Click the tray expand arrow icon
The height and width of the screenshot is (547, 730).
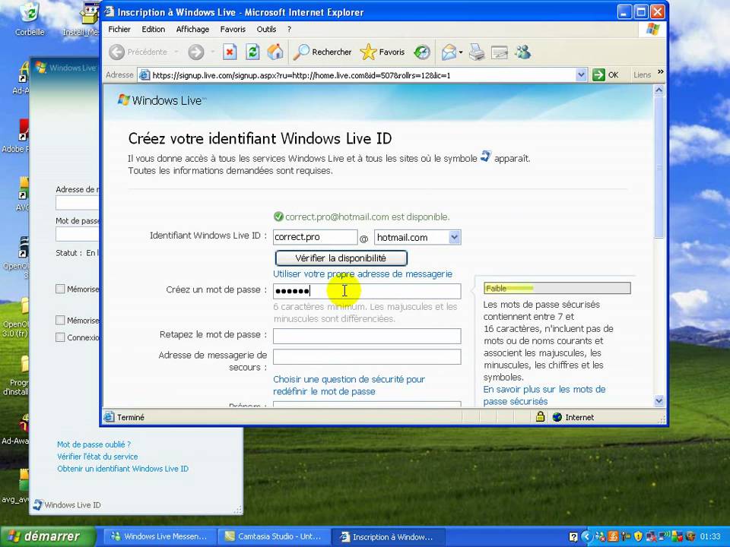586,537
